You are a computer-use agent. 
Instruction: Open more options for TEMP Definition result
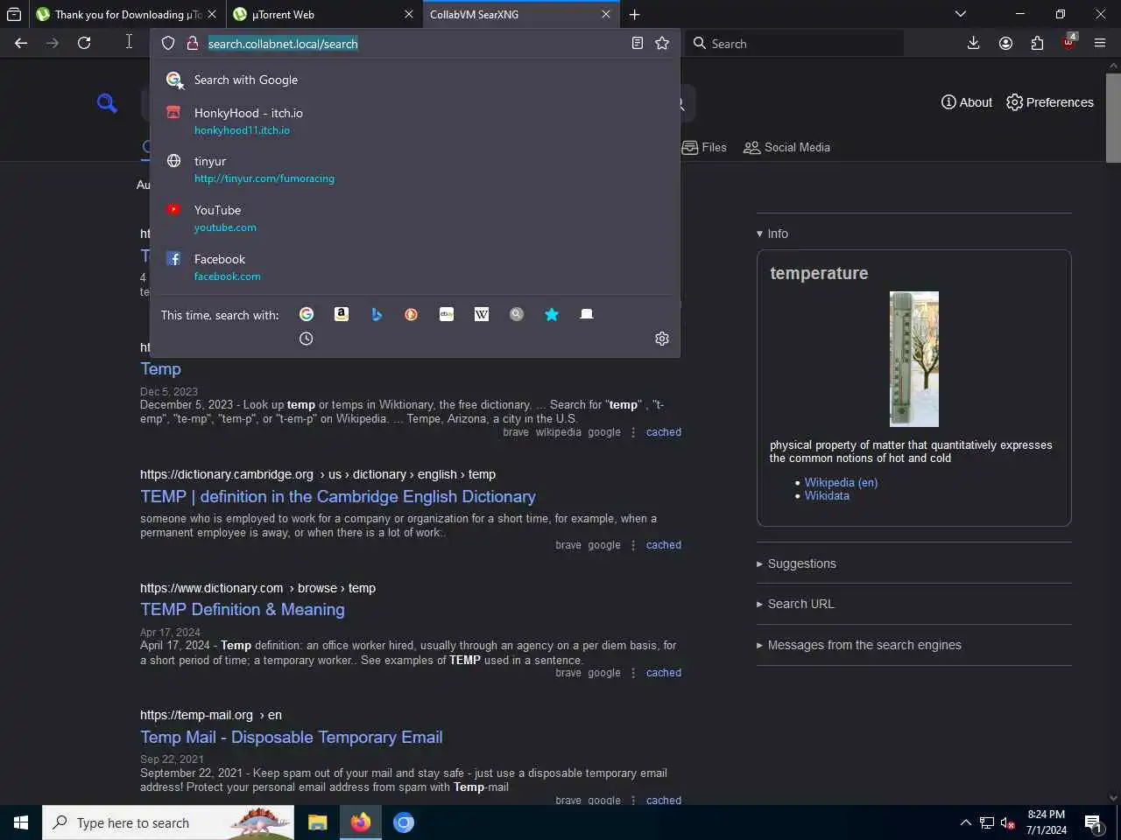tap(633, 673)
